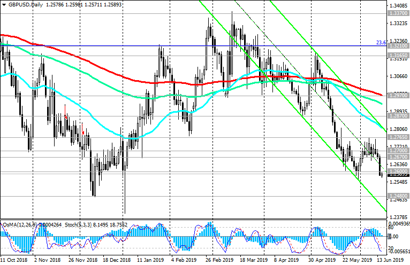The height and width of the screenshot is (265, 410).
Task: Click the 1.33700 price level label
Action: (398, 13)
